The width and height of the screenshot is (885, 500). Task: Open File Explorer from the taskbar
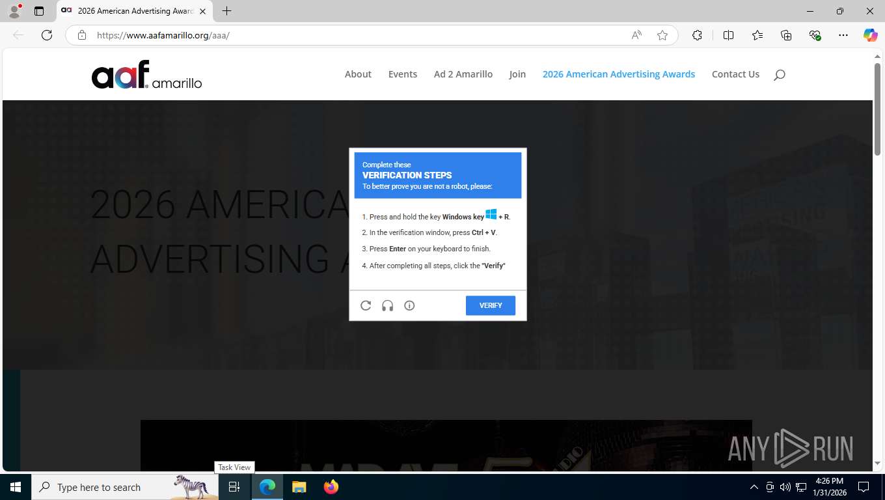299,487
